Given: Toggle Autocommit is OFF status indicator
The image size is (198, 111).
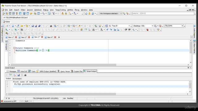Looking at the screenshot, I should point(9,101).
